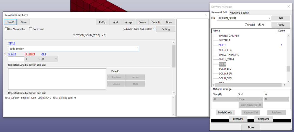Click the form scrollbar up arrow
The width and height of the screenshot is (294, 132).
click(174, 43)
